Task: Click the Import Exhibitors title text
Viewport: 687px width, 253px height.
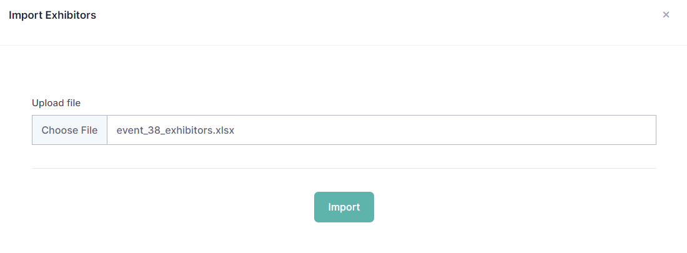Action: click(52, 15)
